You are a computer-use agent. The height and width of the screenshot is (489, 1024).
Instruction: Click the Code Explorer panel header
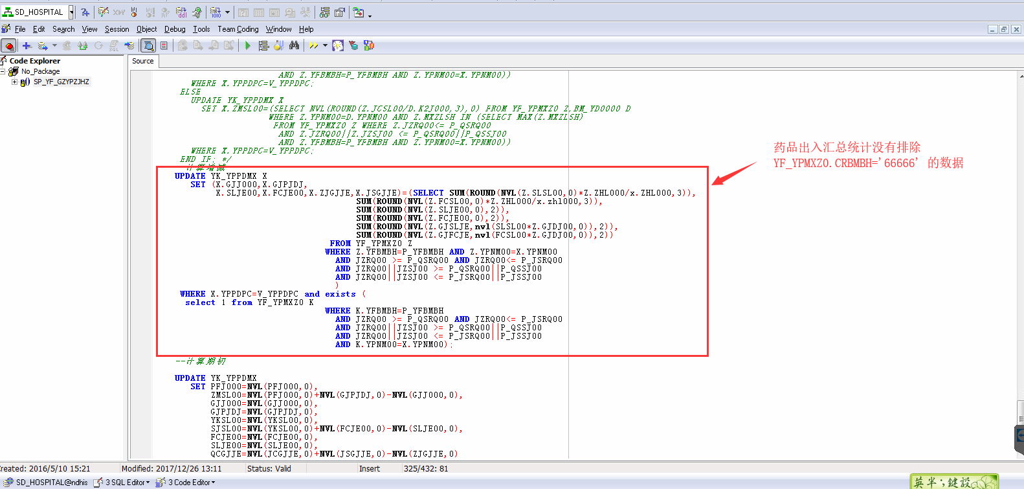[x=35, y=61]
